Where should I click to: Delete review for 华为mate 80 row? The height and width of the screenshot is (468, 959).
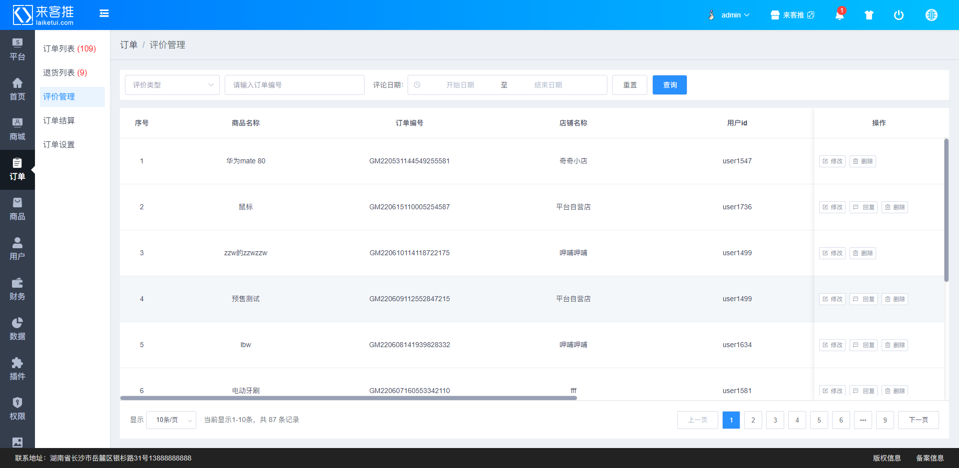(x=863, y=161)
